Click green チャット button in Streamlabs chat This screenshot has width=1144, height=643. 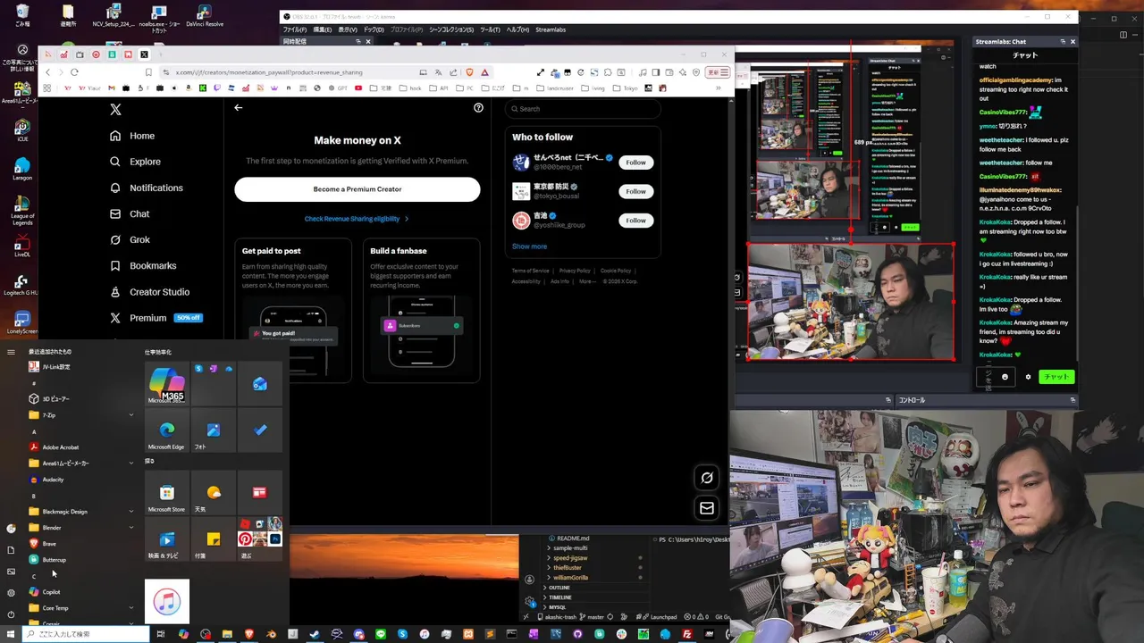pyautogui.click(x=1056, y=377)
